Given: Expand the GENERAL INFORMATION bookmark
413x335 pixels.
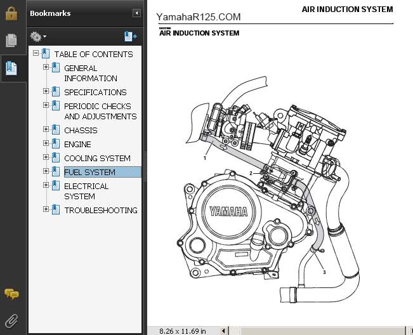Looking at the screenshot, I should coord(46,67).
